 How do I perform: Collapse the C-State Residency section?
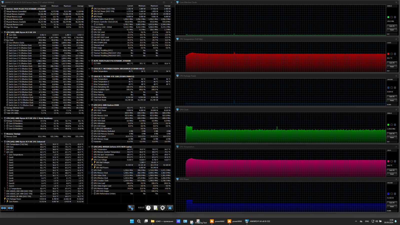[x=2, y=118]
